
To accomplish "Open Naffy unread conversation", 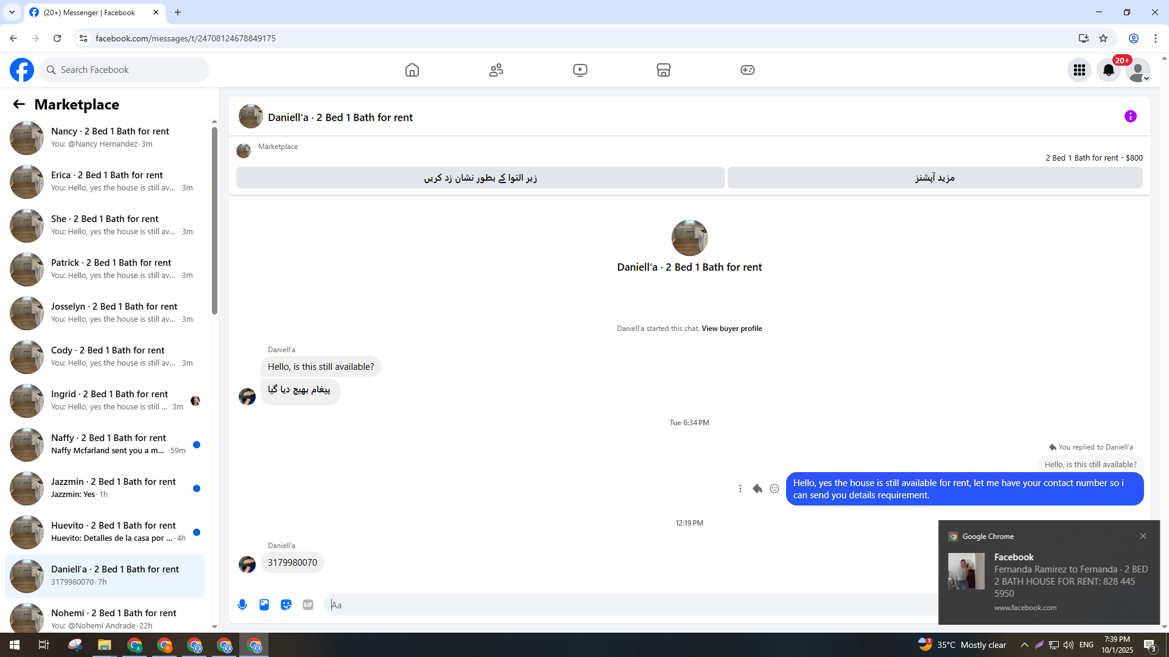I will click(105, 444).
